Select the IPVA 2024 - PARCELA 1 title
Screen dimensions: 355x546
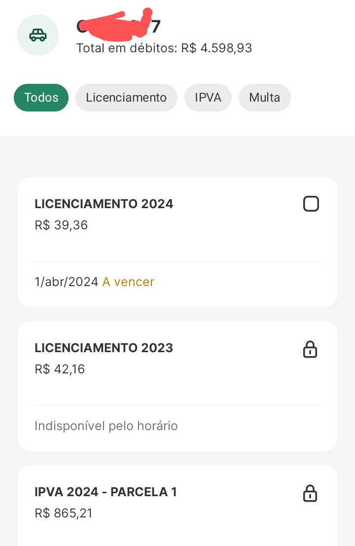tap(106, 492)
